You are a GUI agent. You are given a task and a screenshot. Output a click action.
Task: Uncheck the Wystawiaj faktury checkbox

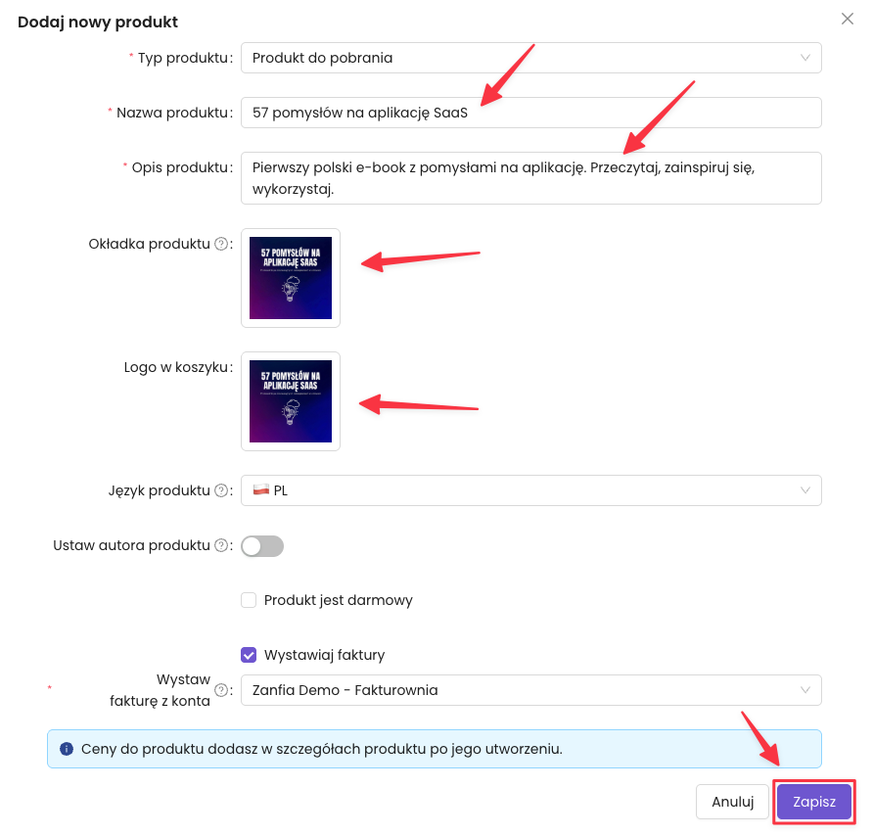click(249, 655)
